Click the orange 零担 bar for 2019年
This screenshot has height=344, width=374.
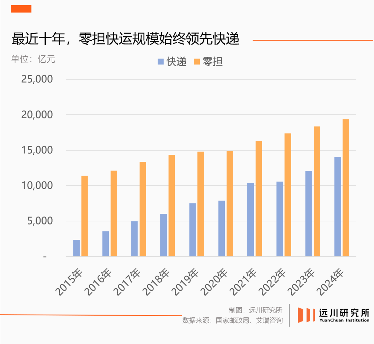(x=201, y=204)
